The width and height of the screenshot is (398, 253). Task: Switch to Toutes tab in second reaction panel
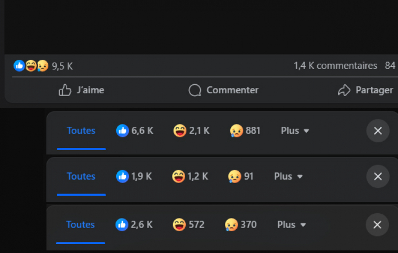[81, 177]
